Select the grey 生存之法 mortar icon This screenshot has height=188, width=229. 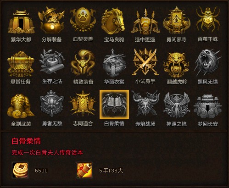pos(52,62)
